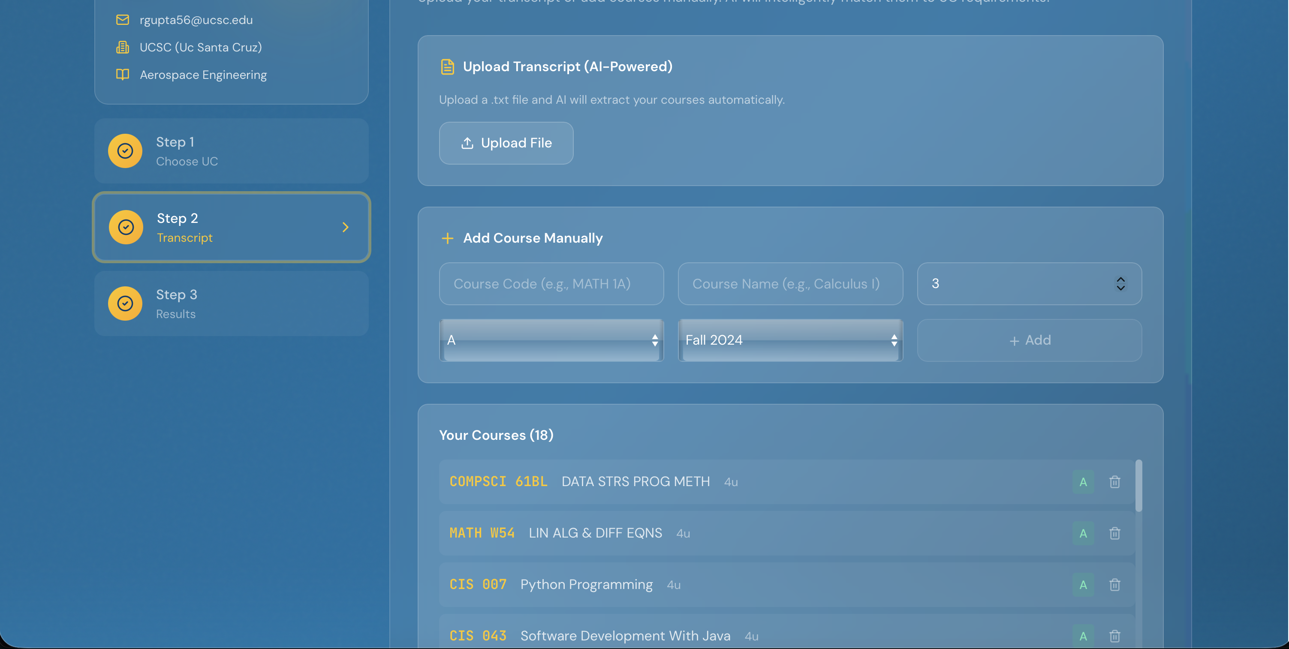Click the Step 3 checkmark circle icon
1289x649 pixels.
pos(125,303)
